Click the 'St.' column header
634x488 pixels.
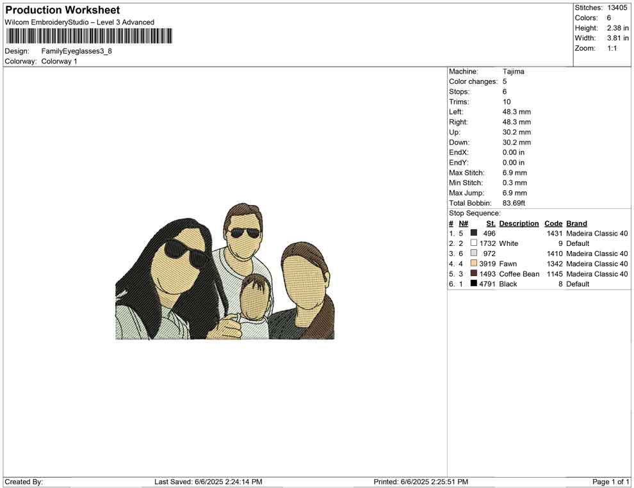coord(491,224)
